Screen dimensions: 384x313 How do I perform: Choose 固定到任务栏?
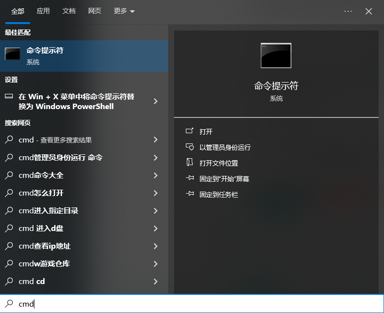pyautogui.click(x=219, y=195)
